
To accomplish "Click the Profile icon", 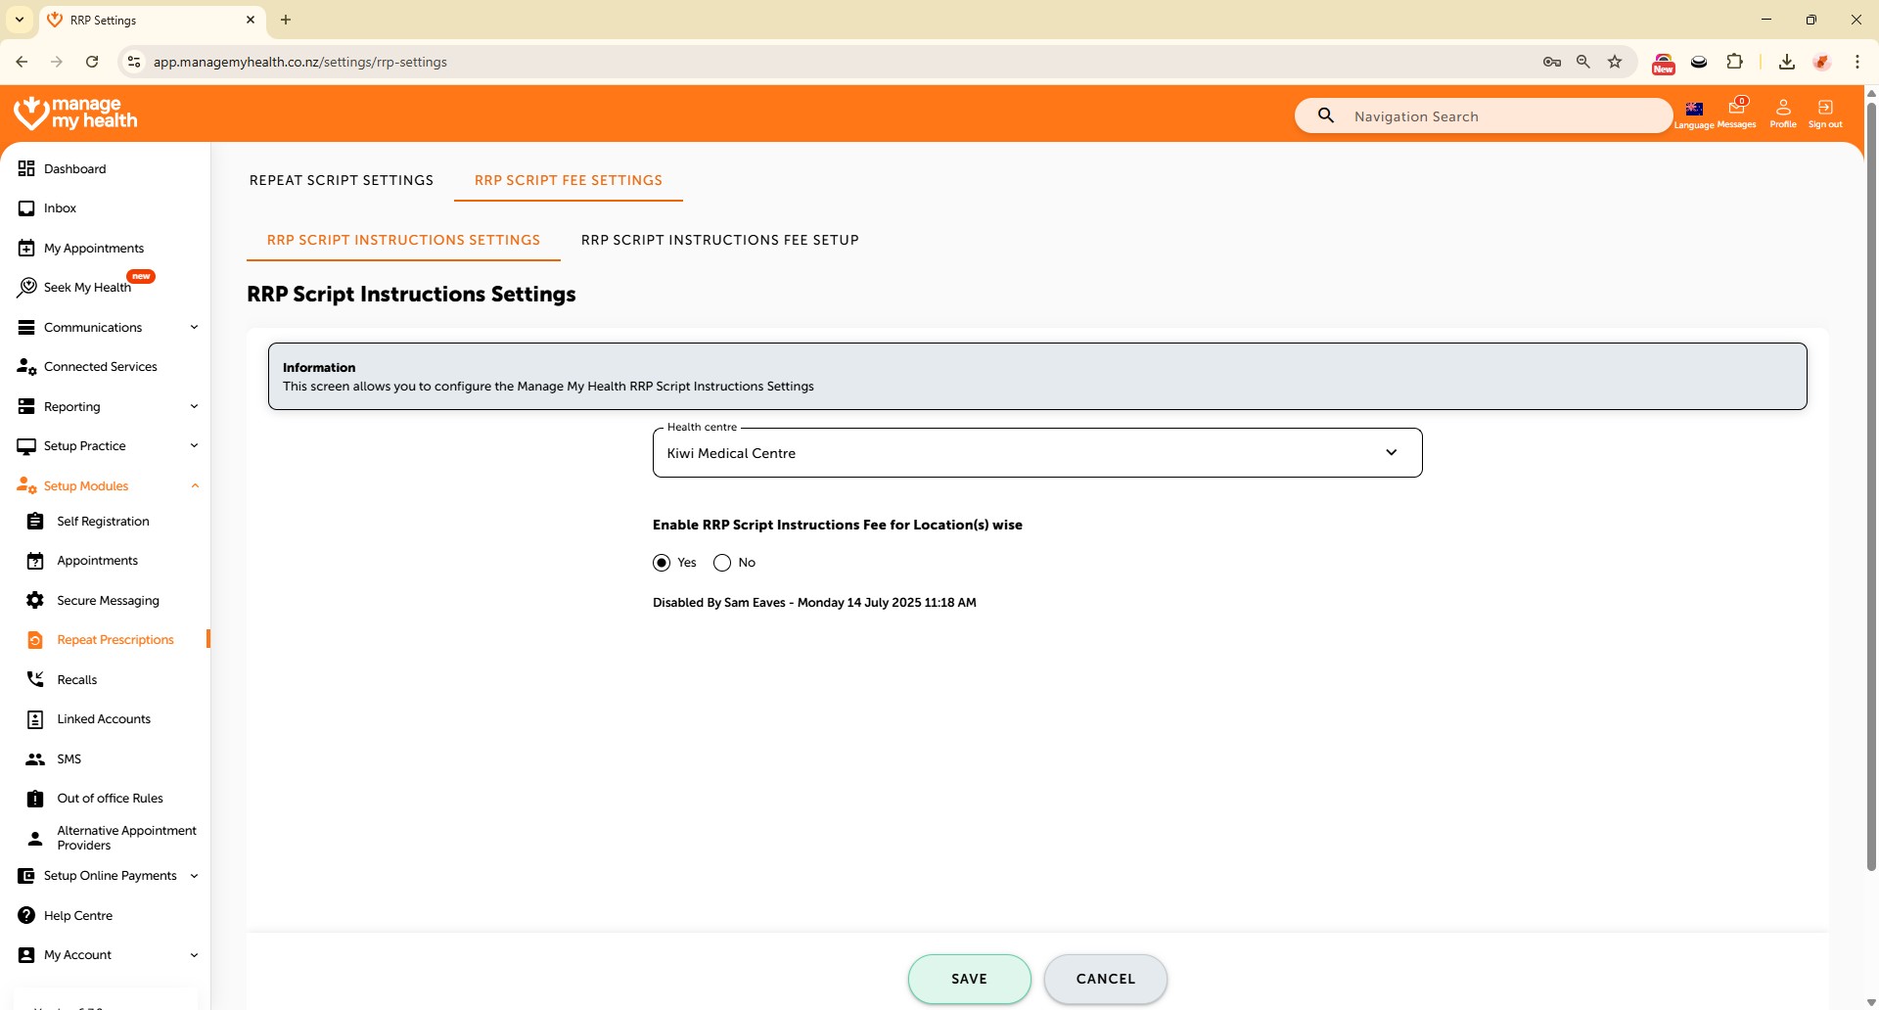I will pos(1782,113).
